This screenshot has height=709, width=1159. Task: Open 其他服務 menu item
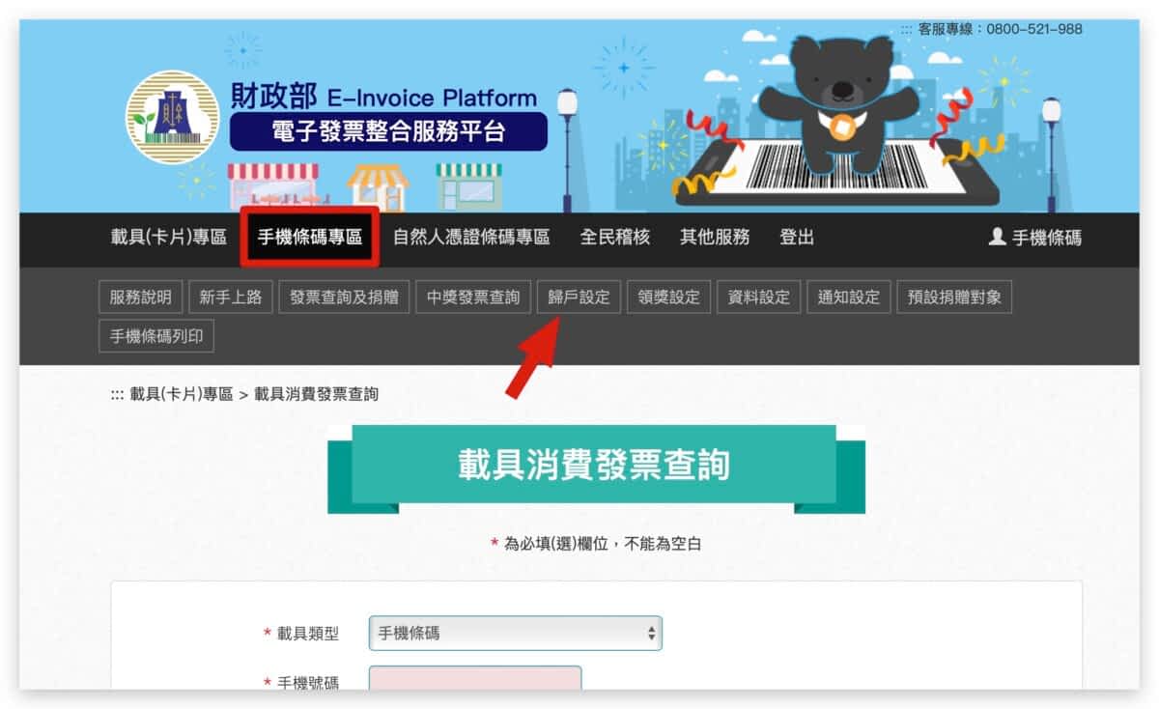click(x=715, y=238)
